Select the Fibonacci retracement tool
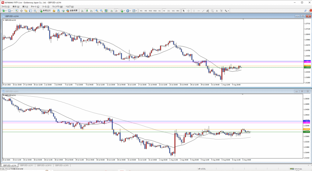This screenshot has height=171, width=312. (212, 11)
